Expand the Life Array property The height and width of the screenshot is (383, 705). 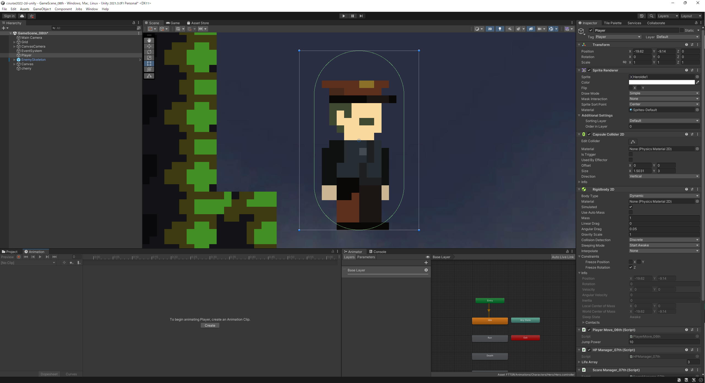pyautogui.click(x=579, y=362)
